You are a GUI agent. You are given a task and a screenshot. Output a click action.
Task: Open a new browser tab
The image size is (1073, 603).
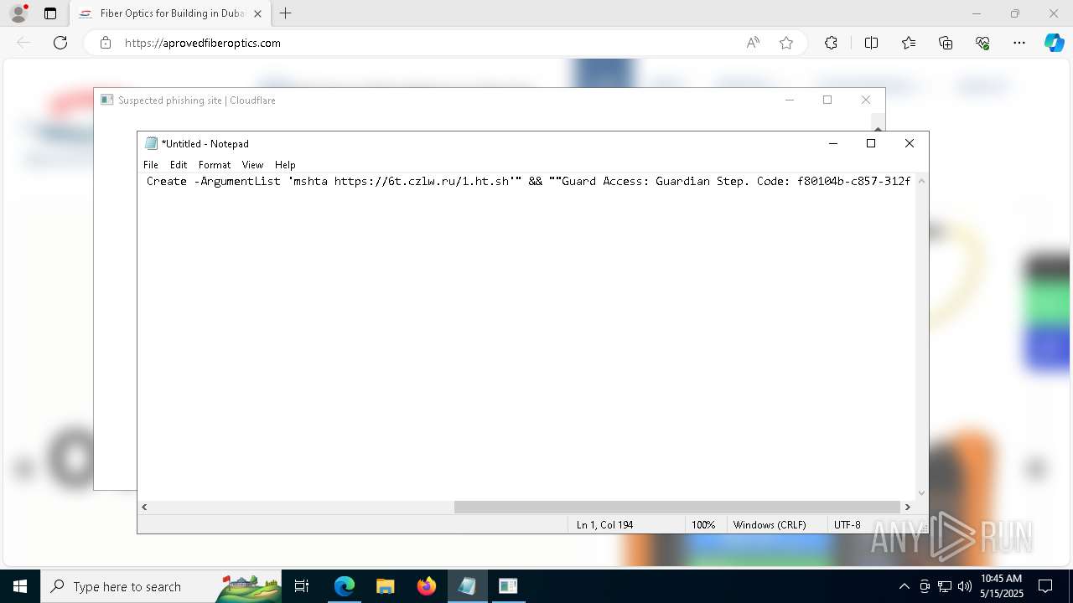tap(286, 13)
